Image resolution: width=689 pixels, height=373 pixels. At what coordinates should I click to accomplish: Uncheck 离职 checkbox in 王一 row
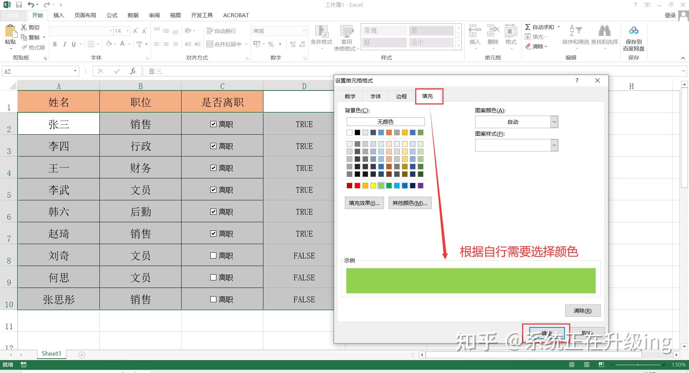[213, 168]
